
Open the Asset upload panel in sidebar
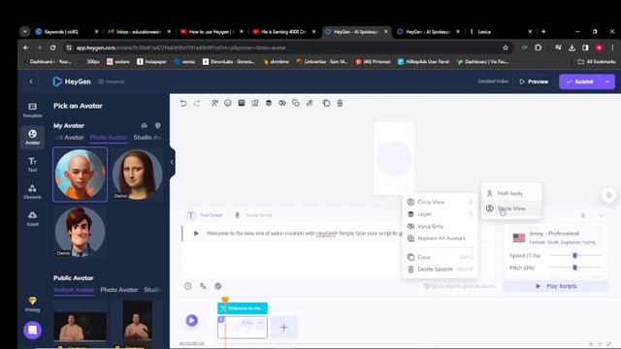click(32, 218)
